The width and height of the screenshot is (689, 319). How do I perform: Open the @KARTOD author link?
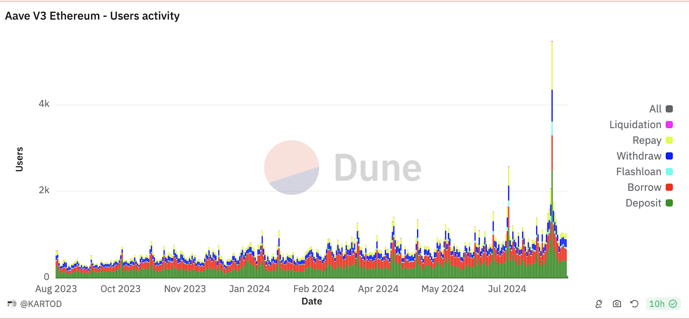(x=41, y=304)
